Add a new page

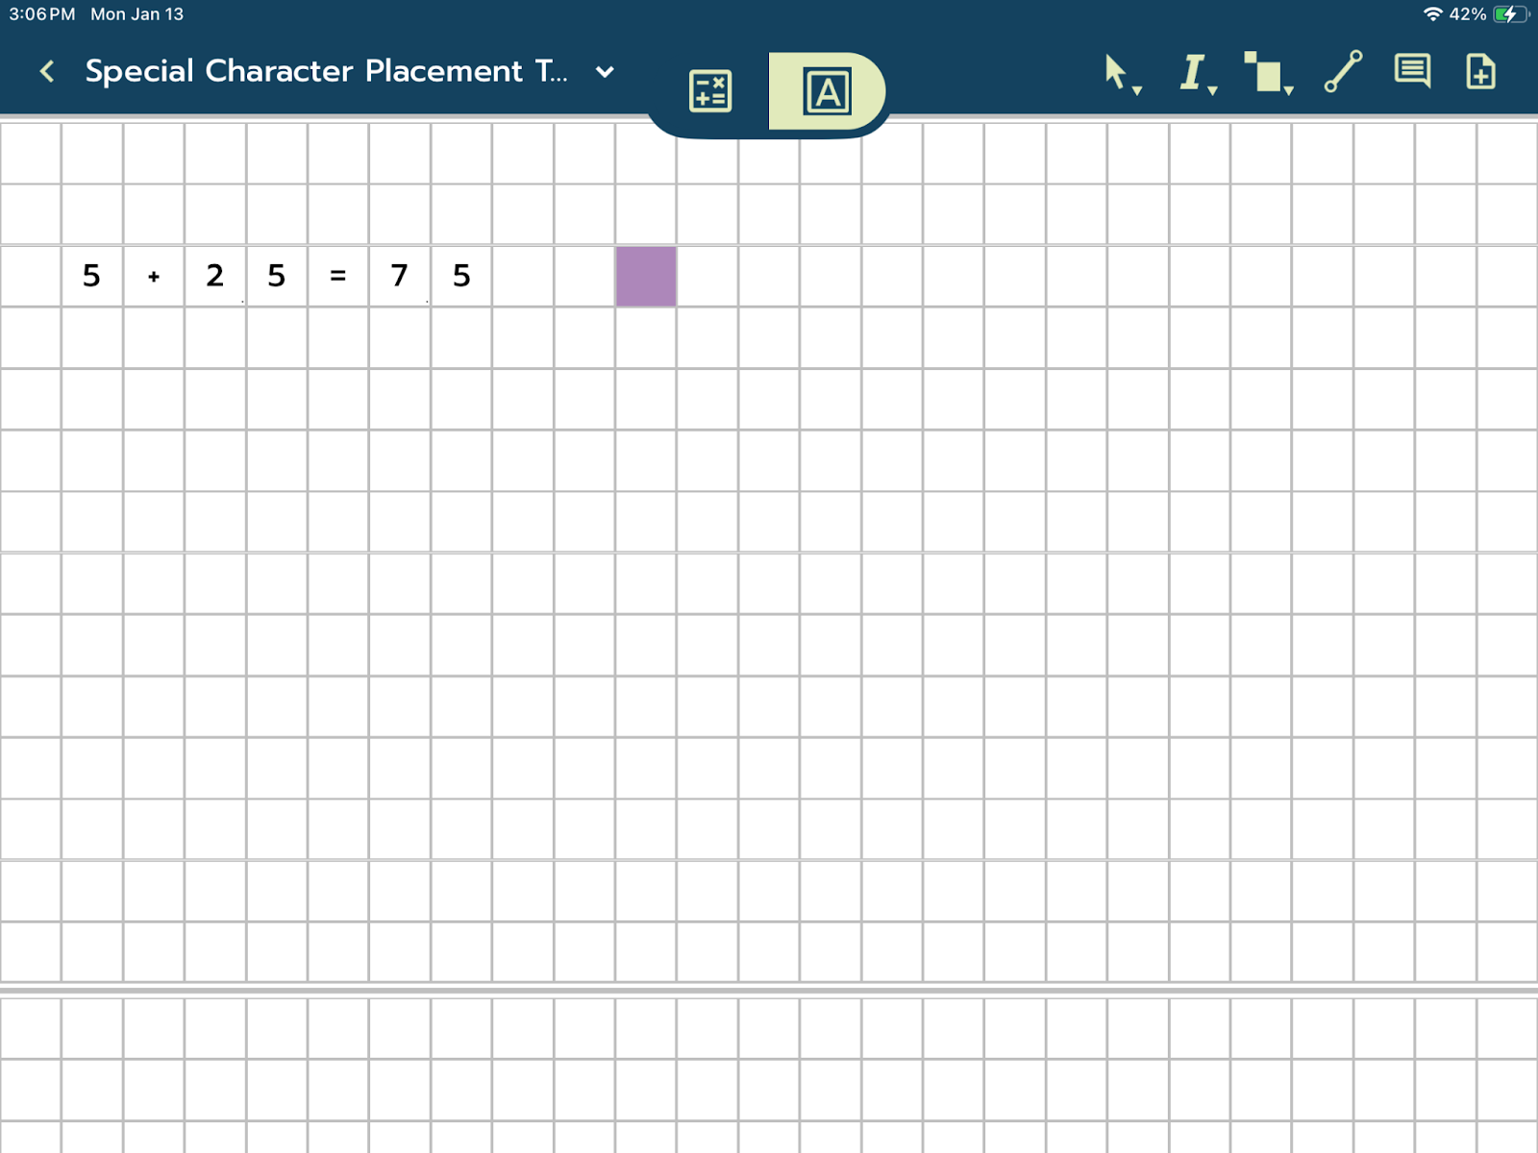pyautogui.click(x=1480, y=71)
